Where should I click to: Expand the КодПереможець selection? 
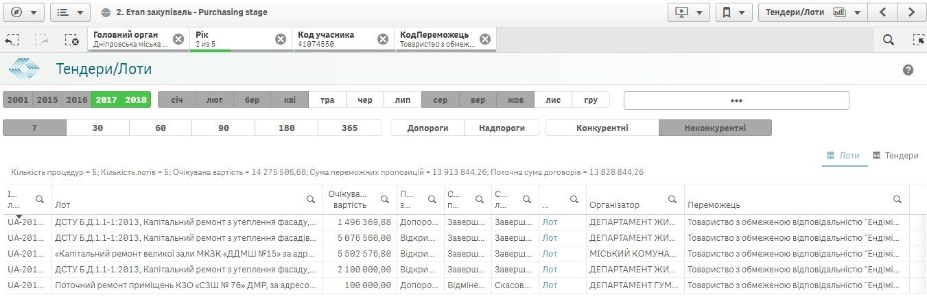(x=437, y=39)
